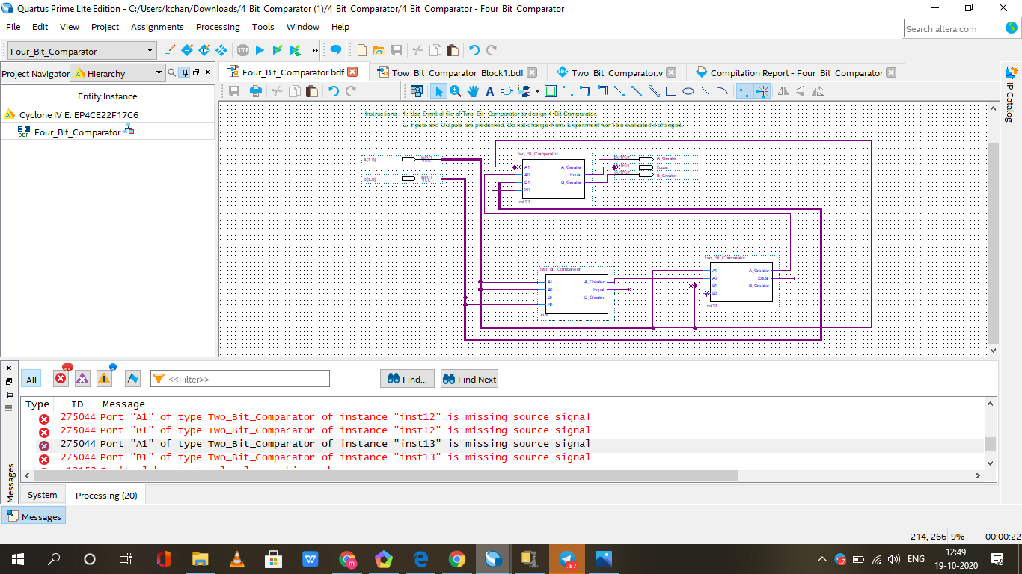The width and height of the screenshot is (1022, 574).
Task: Open the Four_Bit_Comparator project dropdown
Action: pos(150,51)
